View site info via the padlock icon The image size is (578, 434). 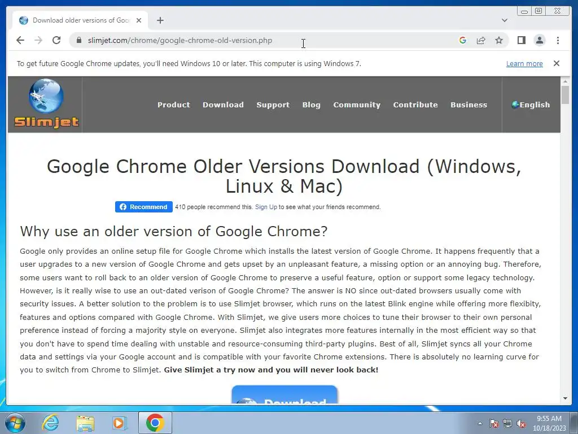point(79,40)
